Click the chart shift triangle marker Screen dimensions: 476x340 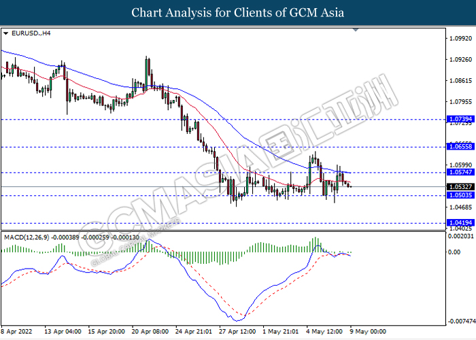pyautogui.click(x=356, y=30)
